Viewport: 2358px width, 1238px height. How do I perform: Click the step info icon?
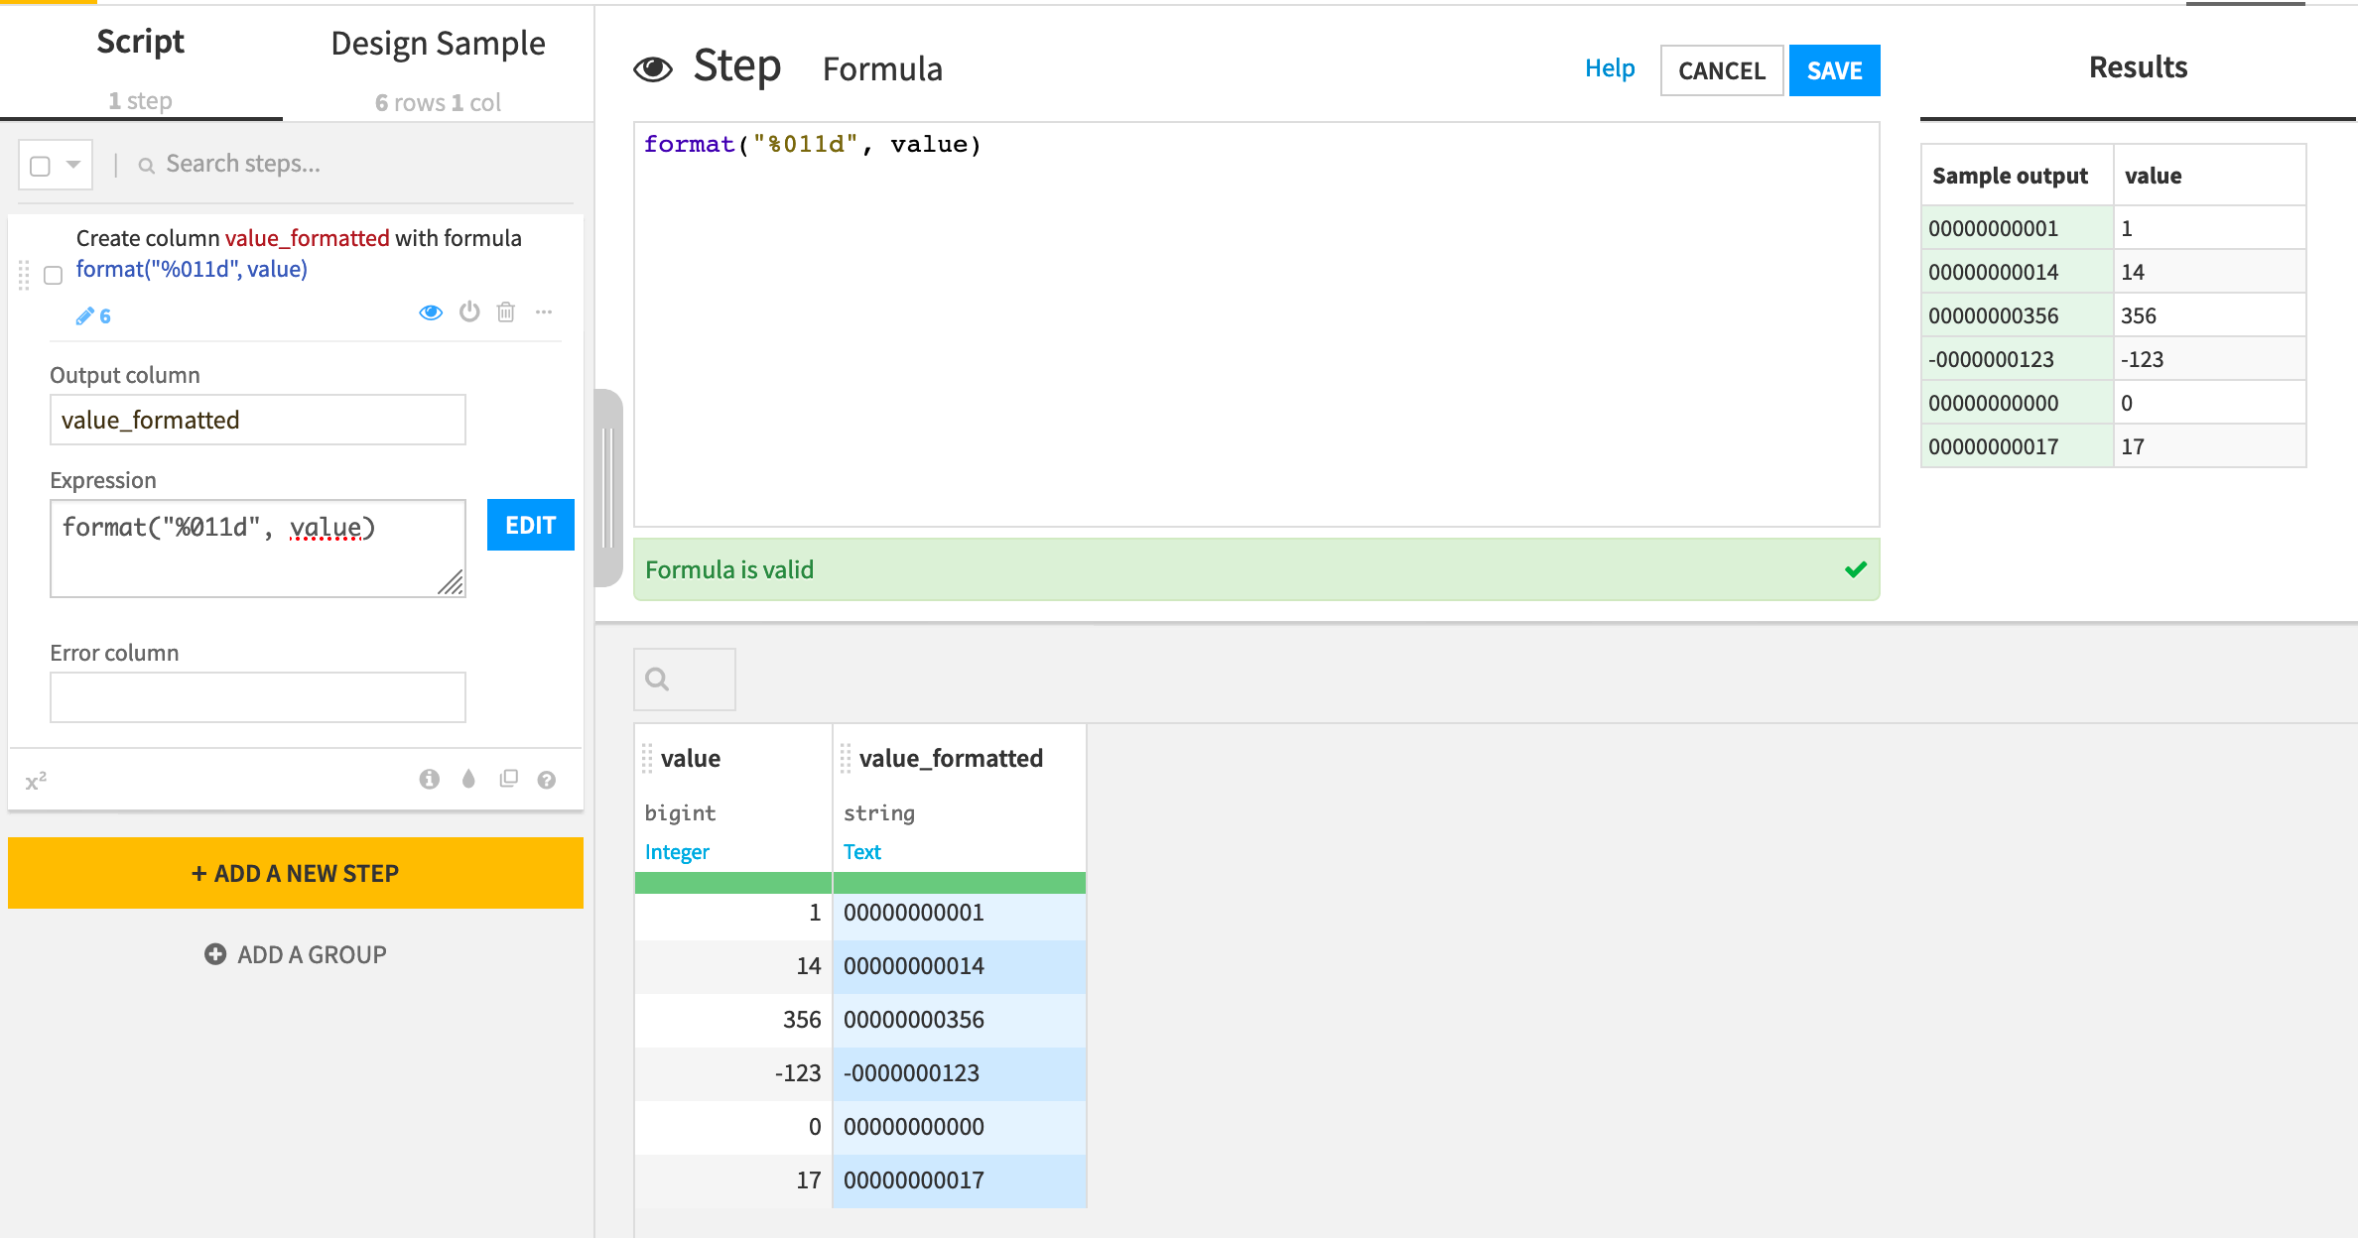[x=429, y=780]
